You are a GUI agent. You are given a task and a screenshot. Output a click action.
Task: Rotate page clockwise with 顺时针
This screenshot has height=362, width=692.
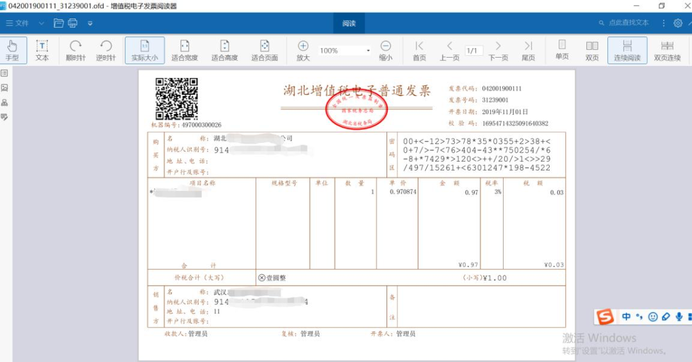(x=76, y=50)
